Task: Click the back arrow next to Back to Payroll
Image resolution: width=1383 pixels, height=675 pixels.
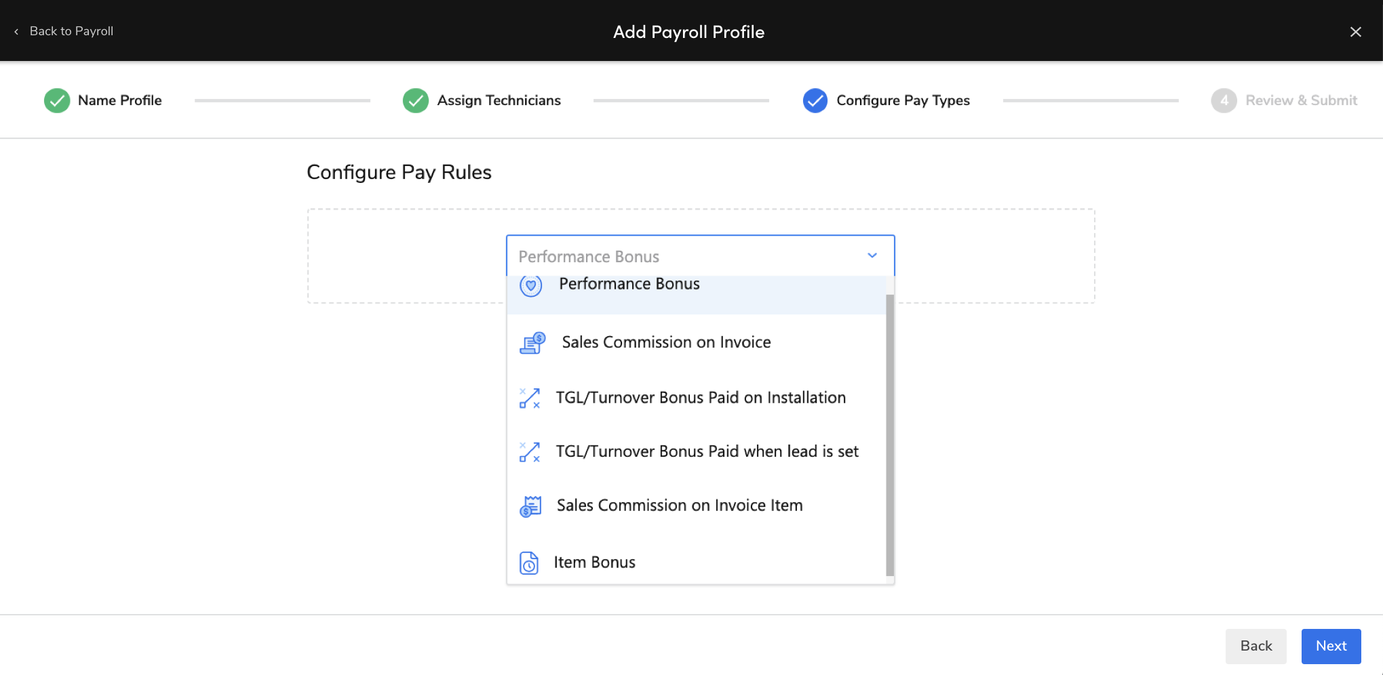Action: click(15, 31)
